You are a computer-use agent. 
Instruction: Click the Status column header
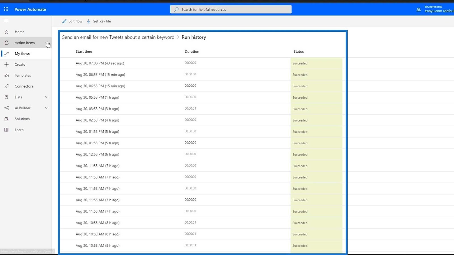[x=299, y=52]
